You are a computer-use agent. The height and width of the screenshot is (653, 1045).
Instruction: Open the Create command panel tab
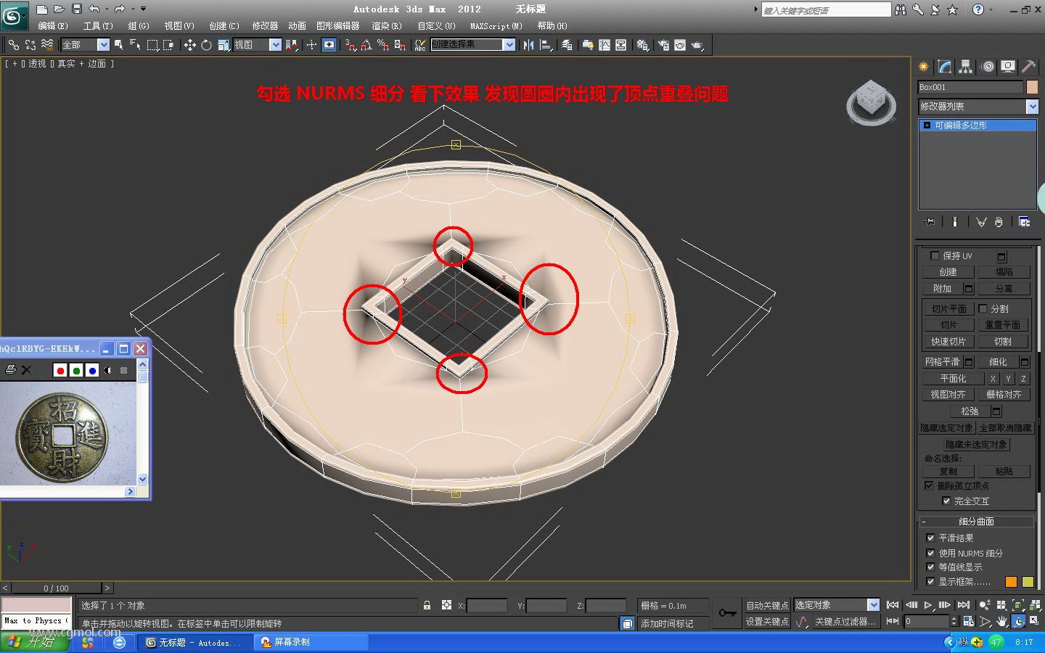923,67
